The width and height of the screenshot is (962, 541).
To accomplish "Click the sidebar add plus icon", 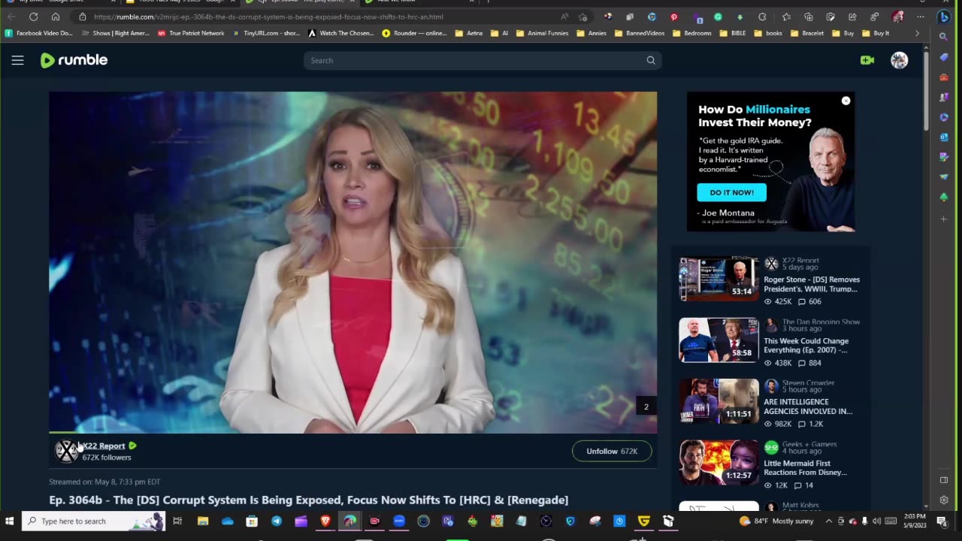I will [944, 219].
